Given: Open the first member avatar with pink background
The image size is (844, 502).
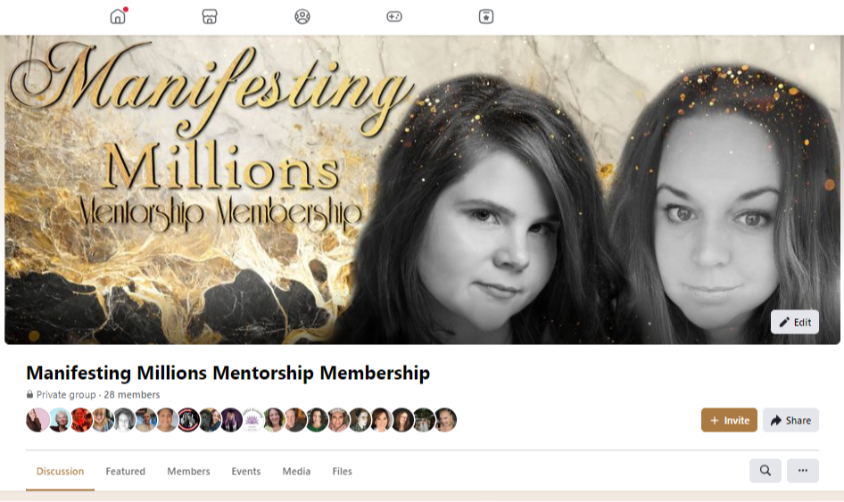Looking at the screenshot, I should tap(37, 420).
